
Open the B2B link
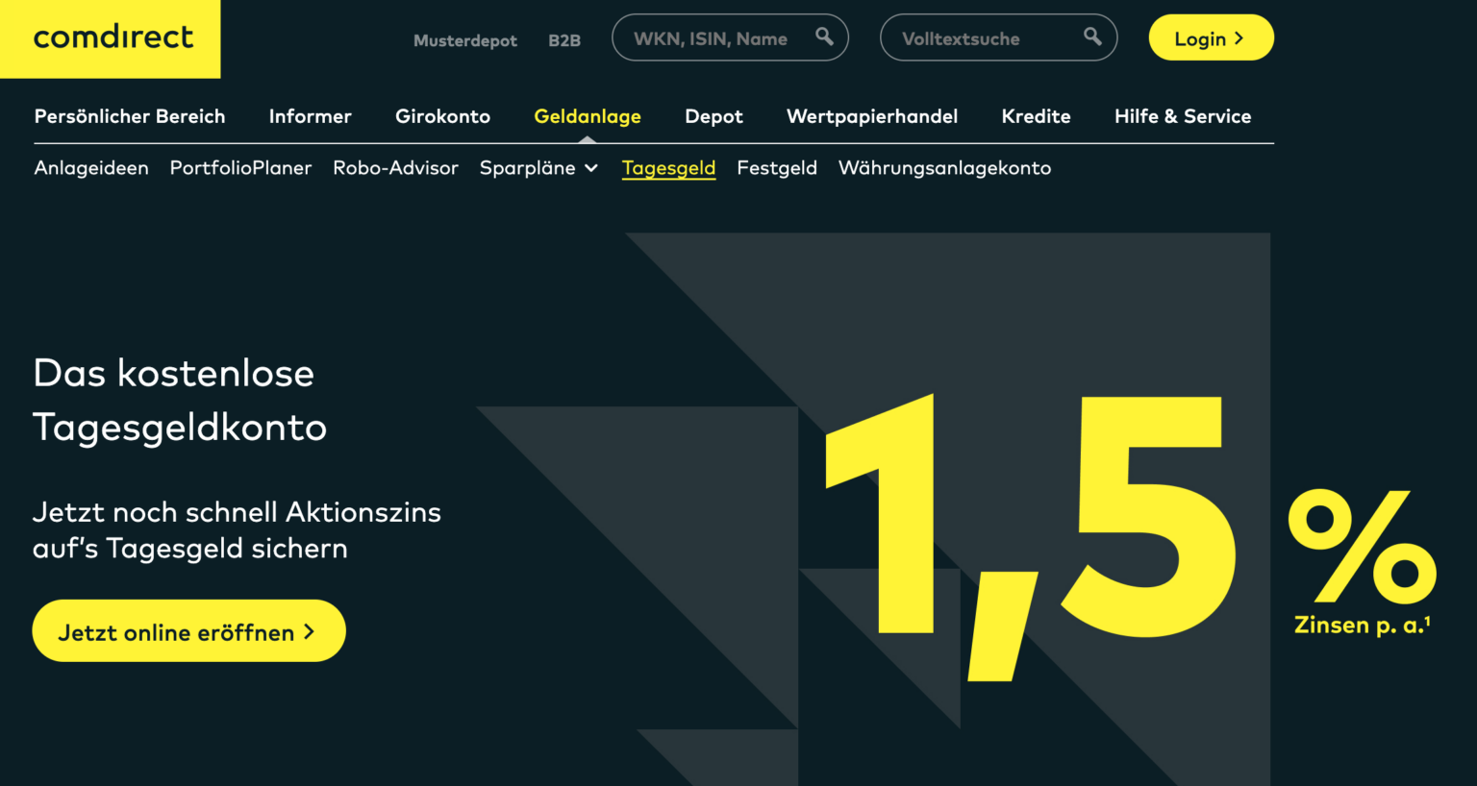tap(564, 40)
